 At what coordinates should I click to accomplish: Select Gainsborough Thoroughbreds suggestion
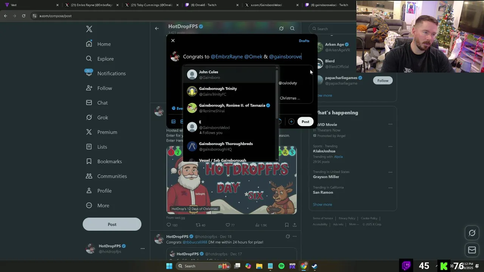point(230,147)
